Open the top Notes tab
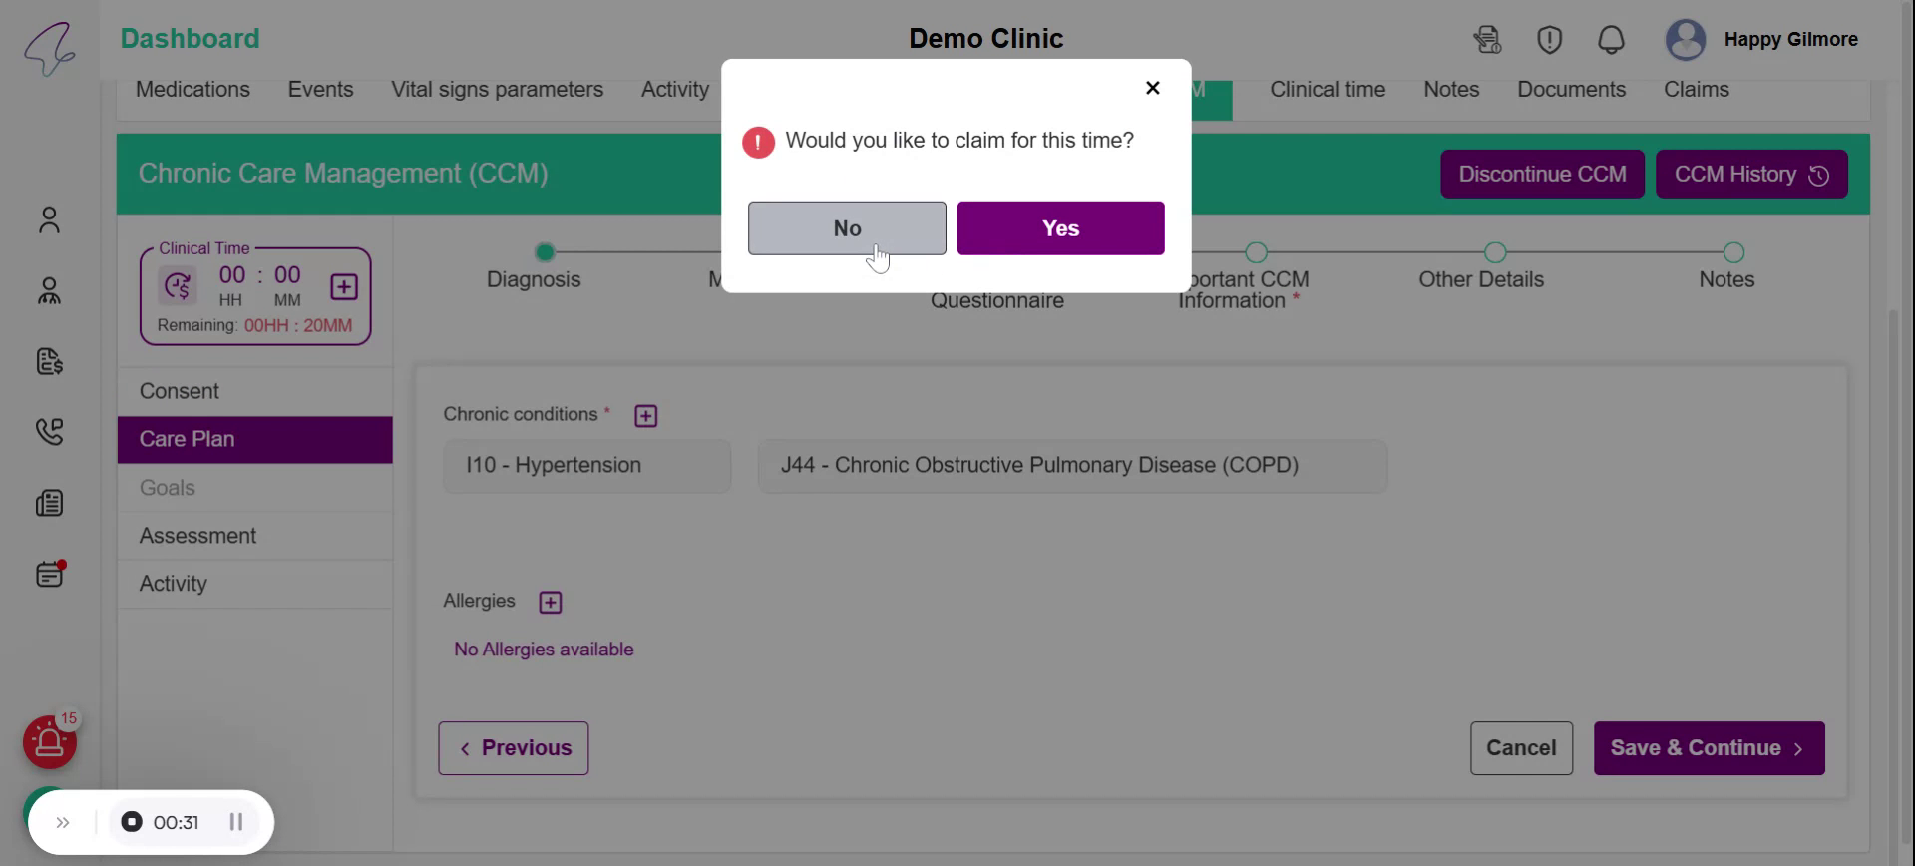The image size is (1915, 866). point(1451,90)
